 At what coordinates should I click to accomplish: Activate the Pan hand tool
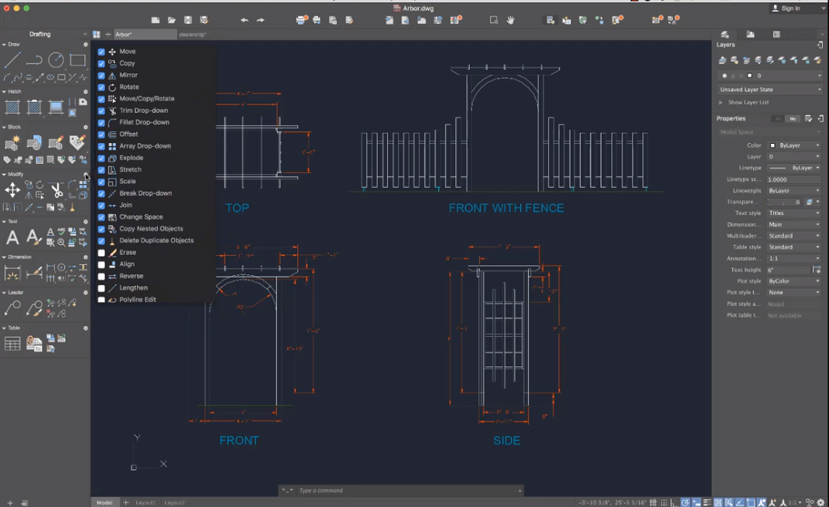click(510, 20)
